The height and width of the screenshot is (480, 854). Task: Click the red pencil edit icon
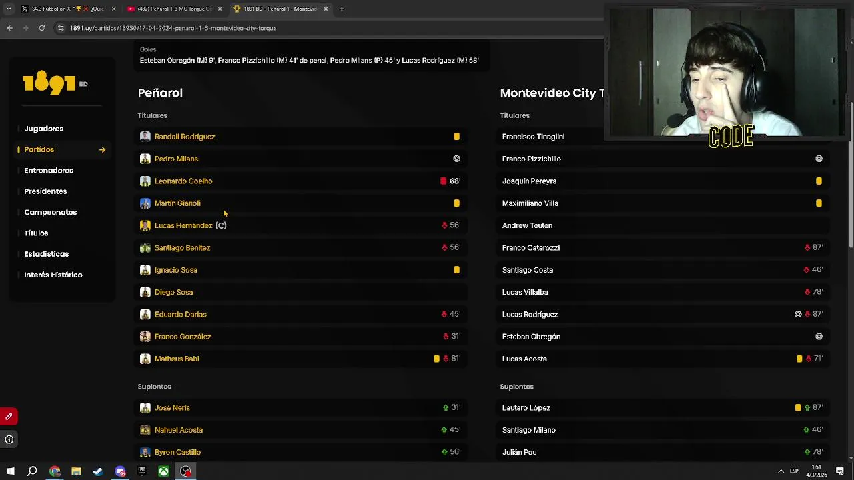click(x=9, y=417)
